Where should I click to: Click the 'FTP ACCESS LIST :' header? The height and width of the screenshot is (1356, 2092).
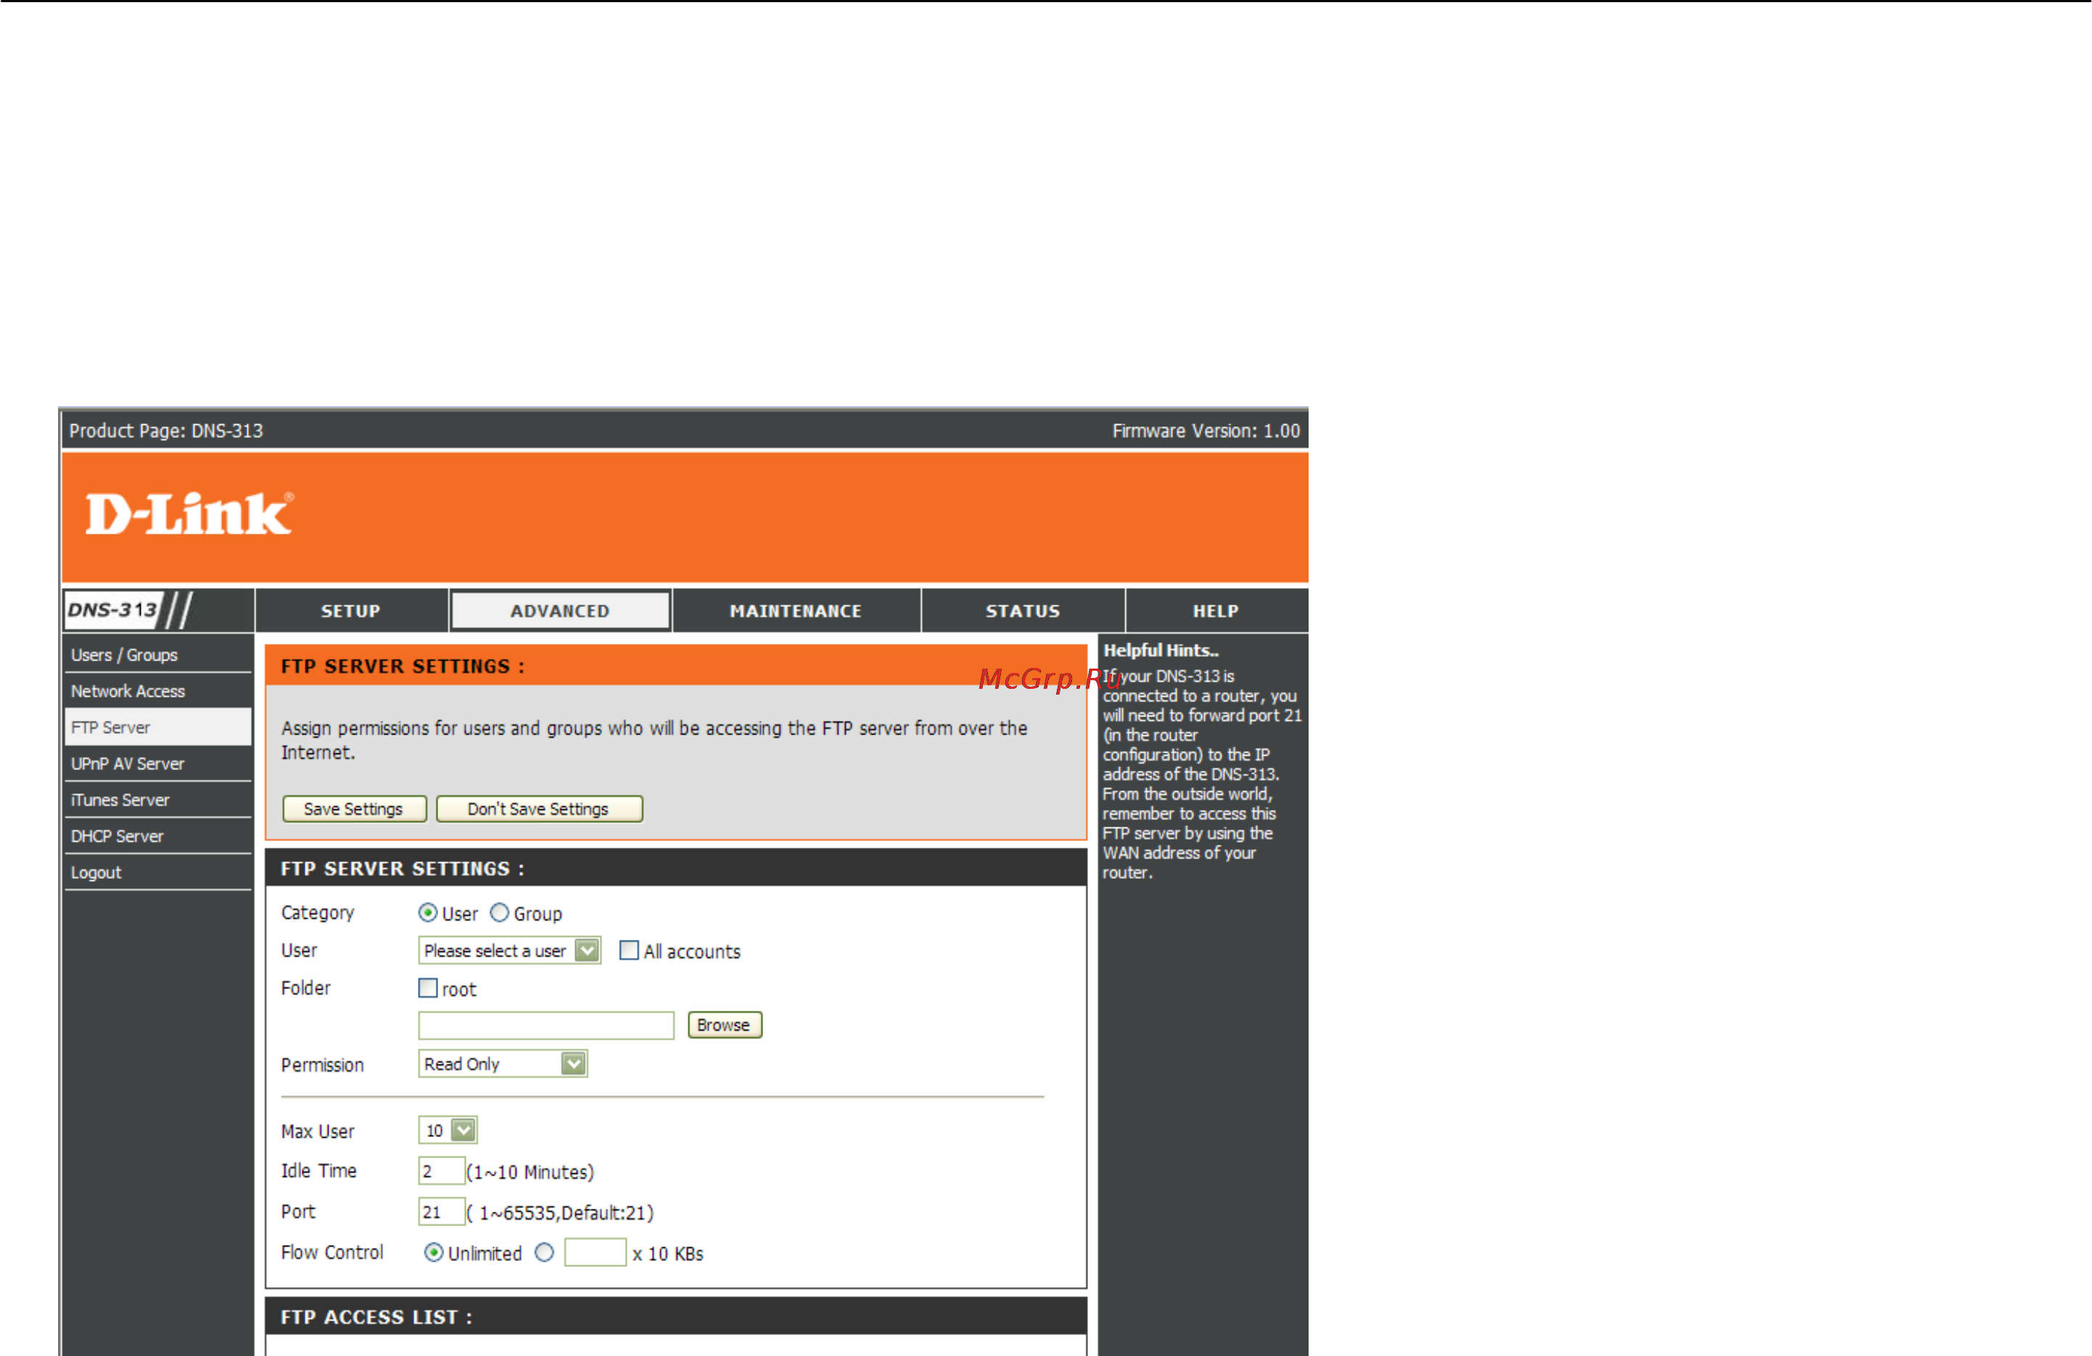[x=376, y=1318]
